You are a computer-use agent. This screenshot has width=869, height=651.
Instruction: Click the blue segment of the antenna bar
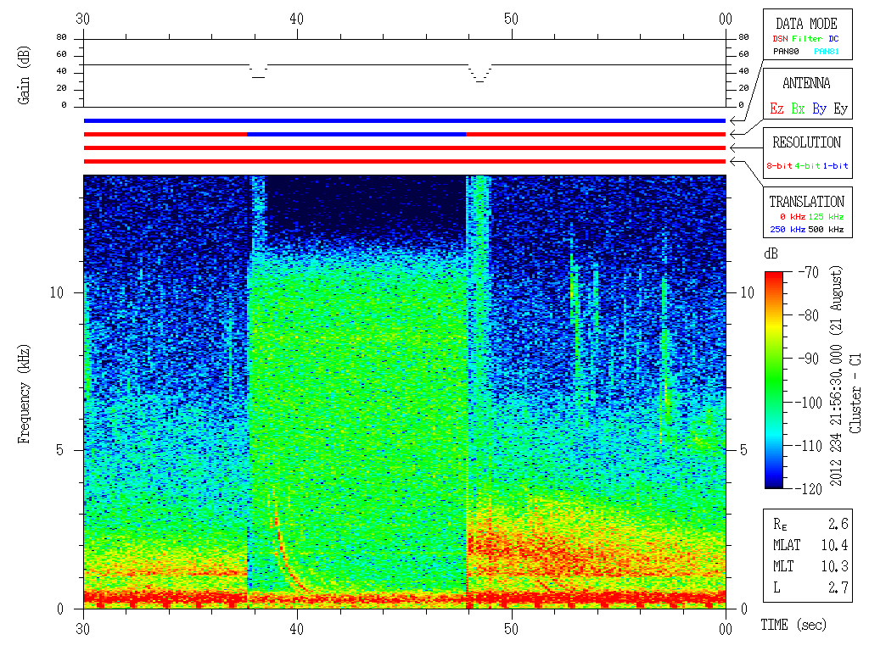(356, 135)
